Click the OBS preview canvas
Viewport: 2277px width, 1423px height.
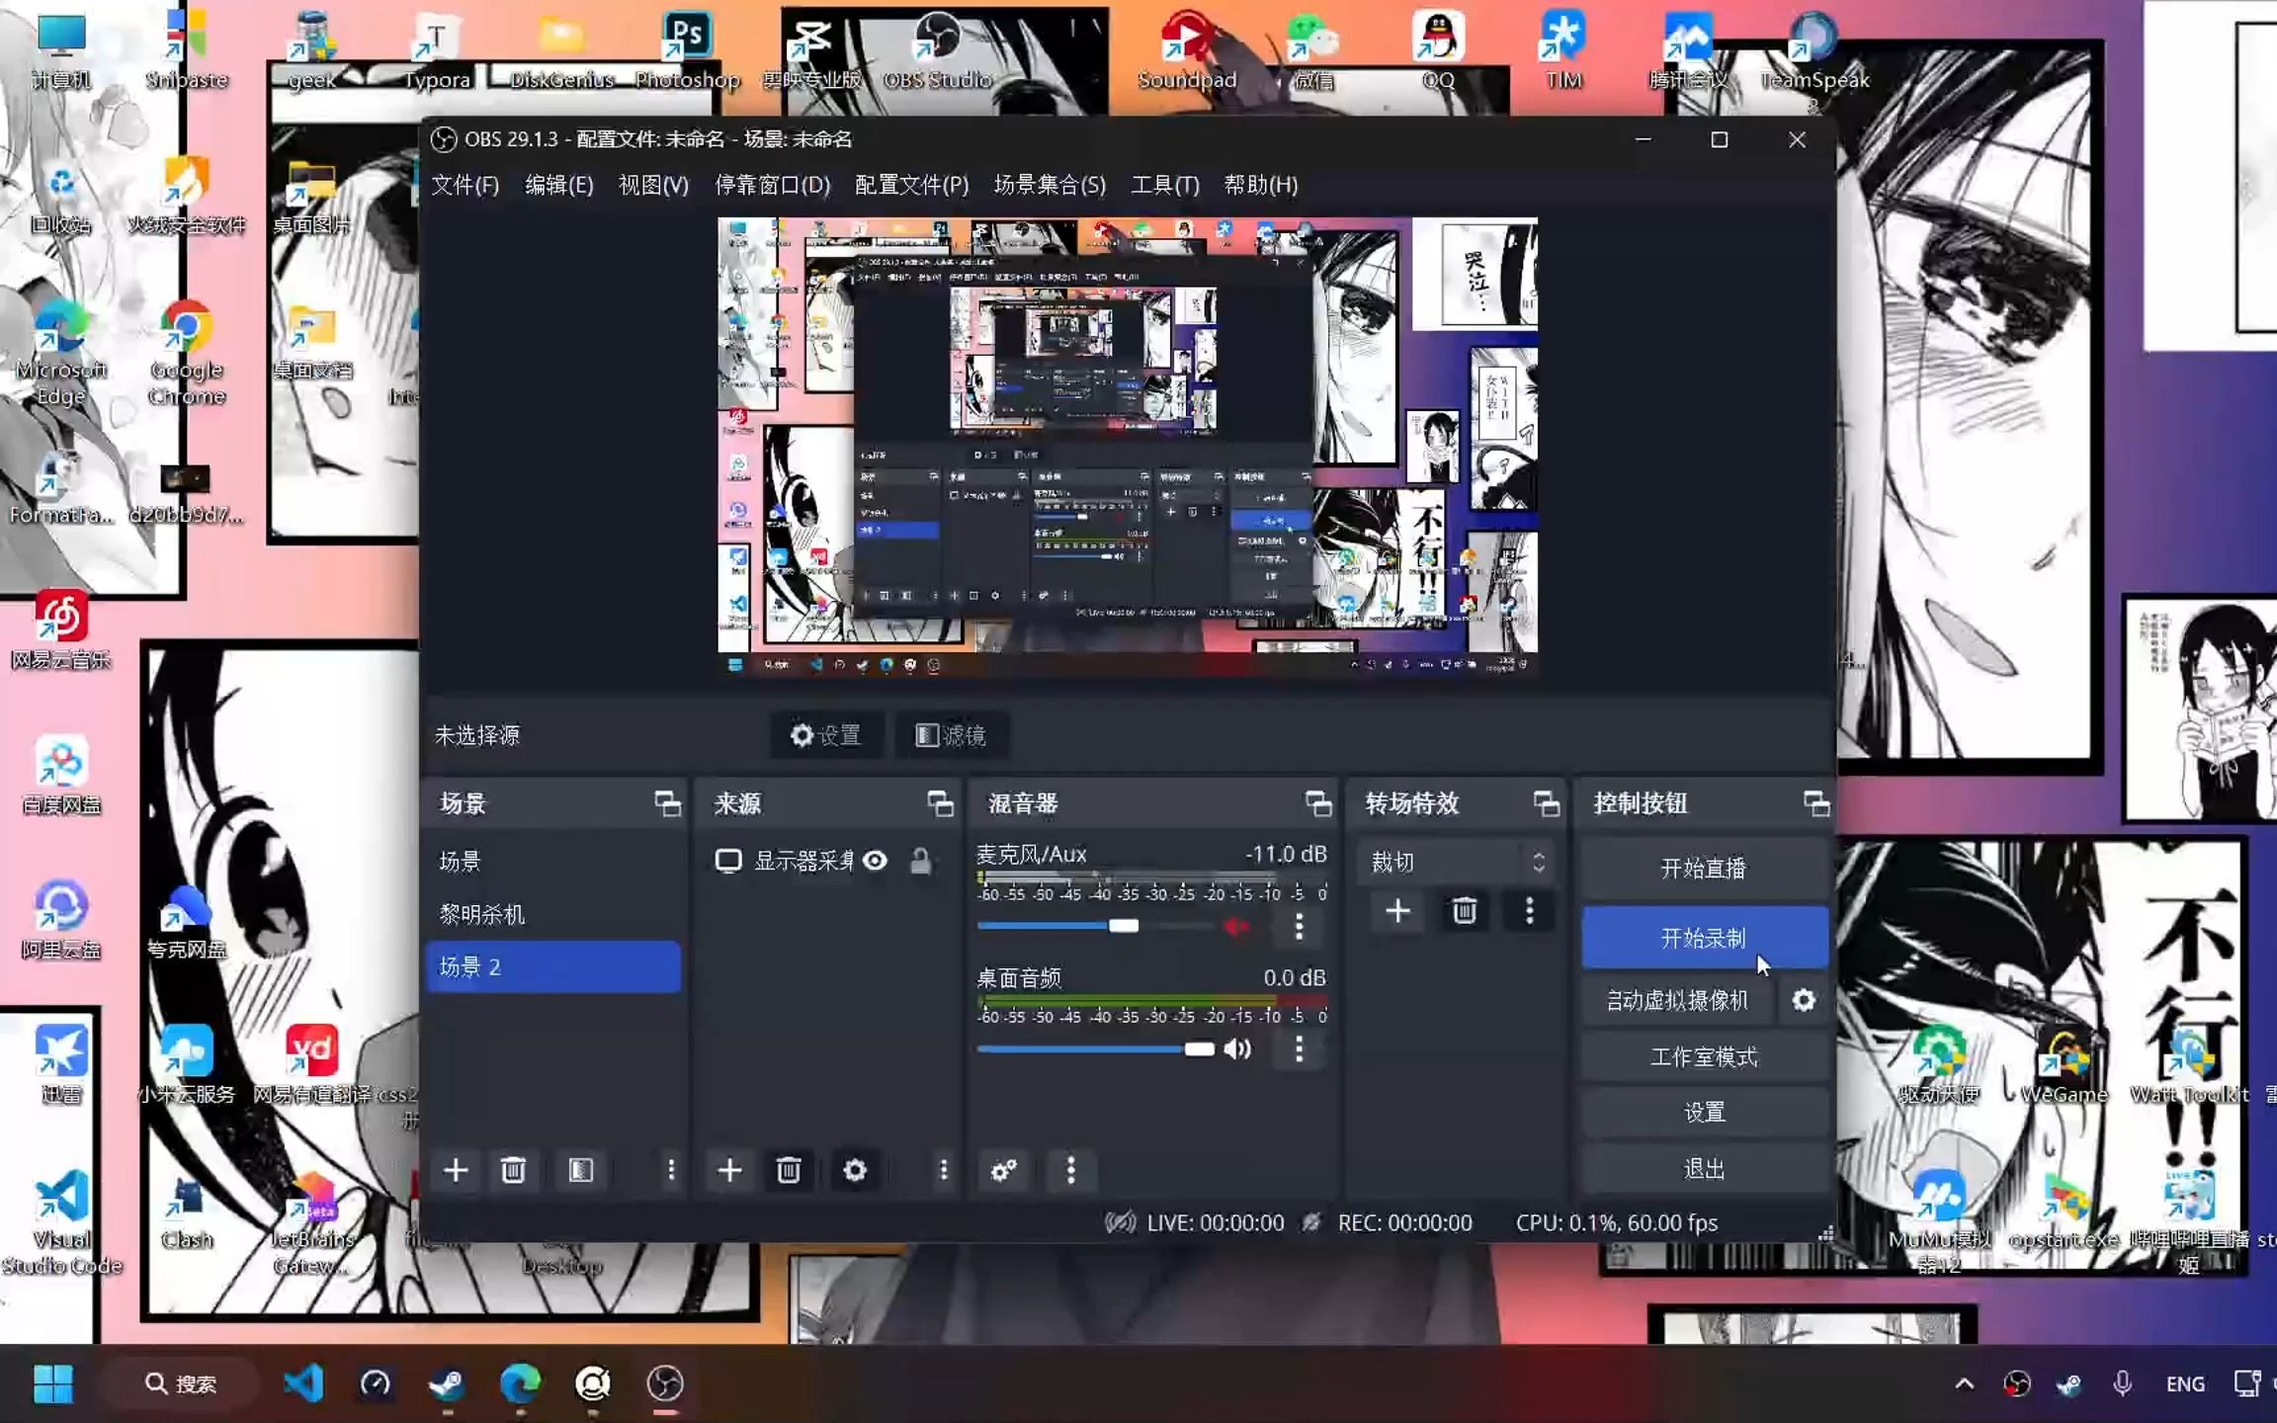pos(1128,448)
